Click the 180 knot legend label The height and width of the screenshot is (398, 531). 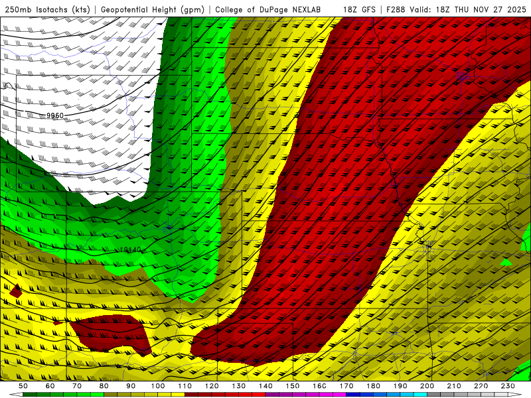tap(373, 386)
